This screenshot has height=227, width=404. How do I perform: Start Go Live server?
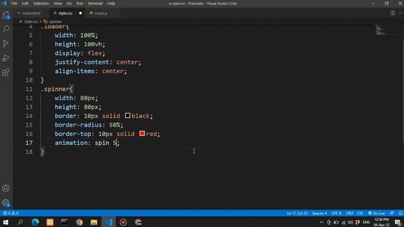[x=377, y=213]
